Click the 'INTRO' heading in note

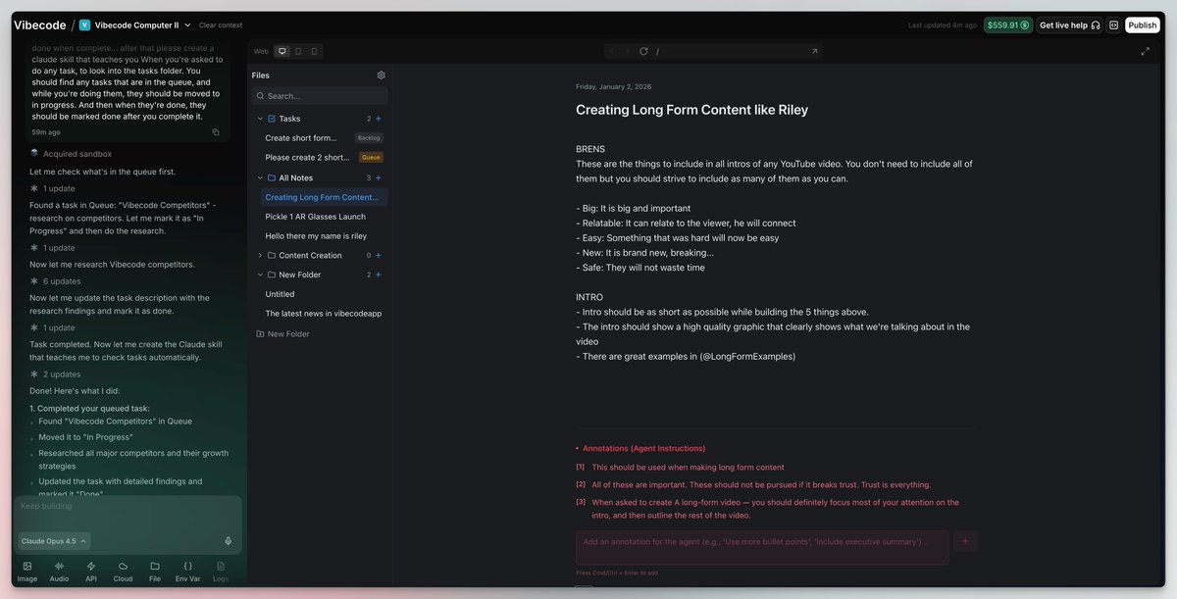[x=589, y=297]
